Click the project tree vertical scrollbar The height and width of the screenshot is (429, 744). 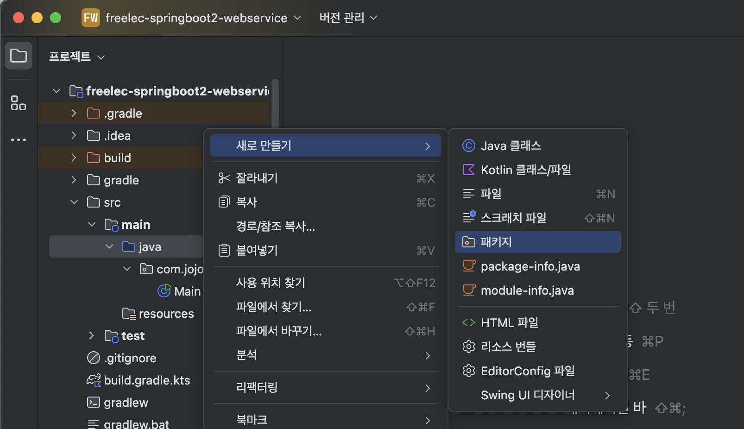[x=275, y=103]
